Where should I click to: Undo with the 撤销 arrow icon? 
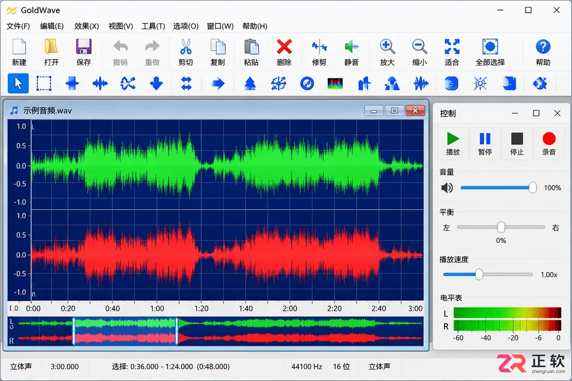point(120,47)
